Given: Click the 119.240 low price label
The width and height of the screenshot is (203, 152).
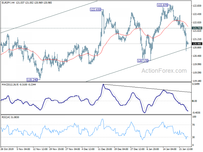Looking at the screenshot, I should click(32, 80).
